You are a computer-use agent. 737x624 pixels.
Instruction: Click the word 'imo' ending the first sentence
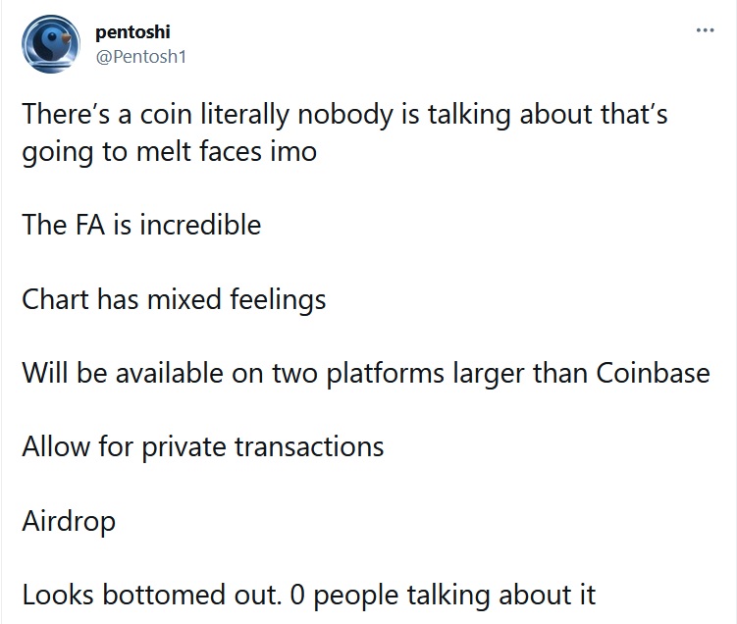pos(293,152)
